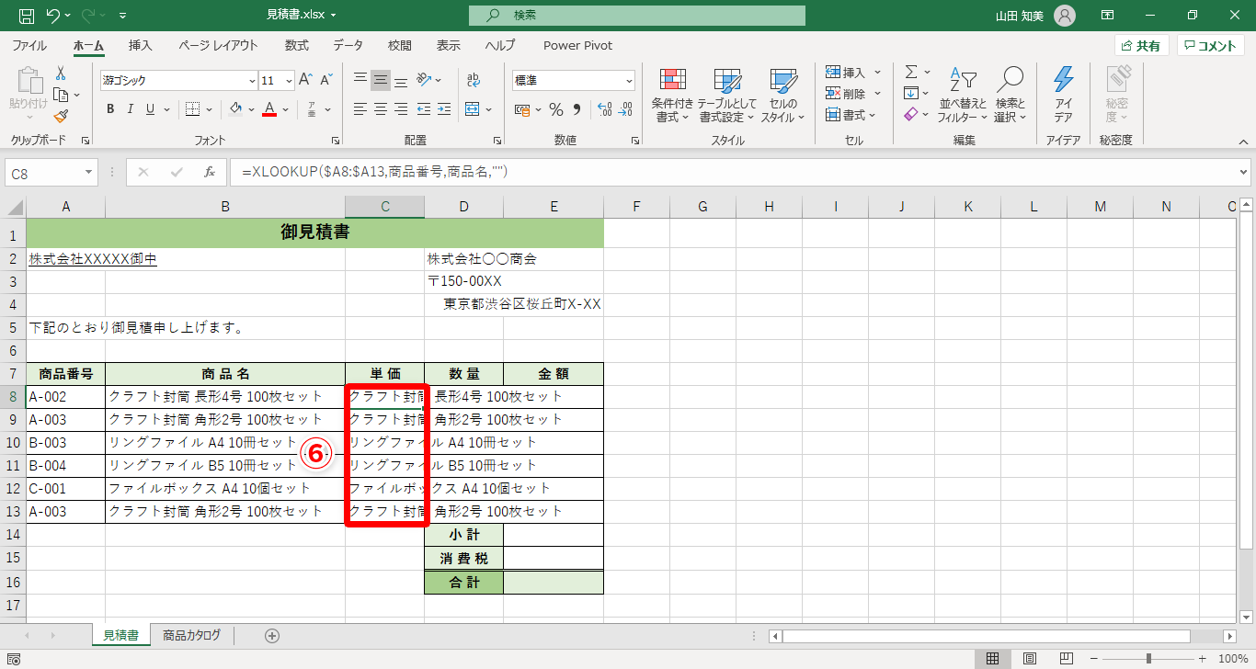Image resolution: width=1256 pixels, height=669 pixels.
Task: Decrease the cell indent
Action: click(x=425, y=109)
